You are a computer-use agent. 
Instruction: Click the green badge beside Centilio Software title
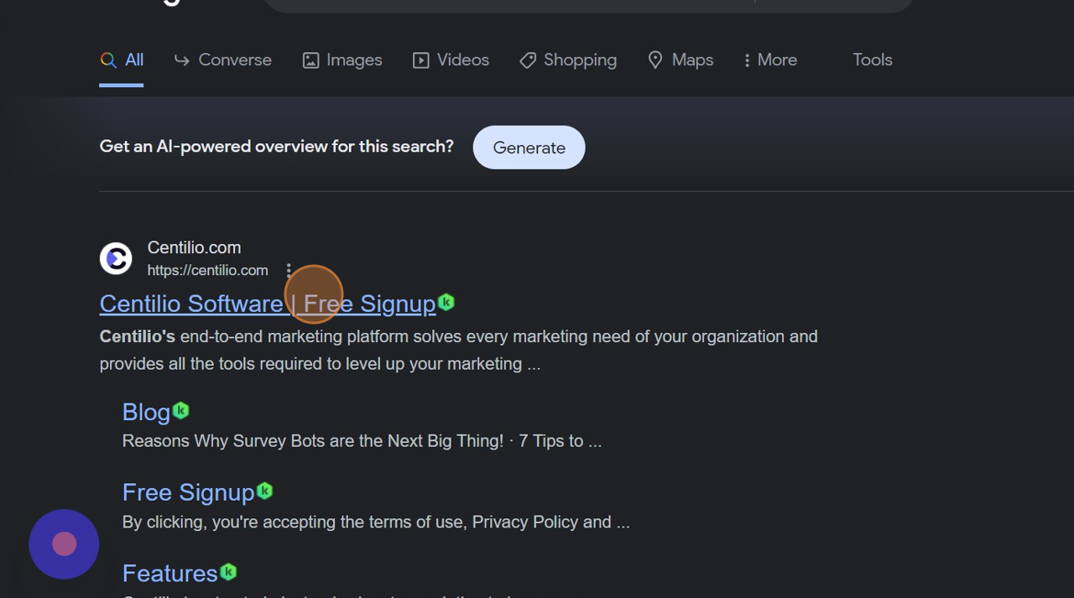pyautogui.click(x=446, y=302)
